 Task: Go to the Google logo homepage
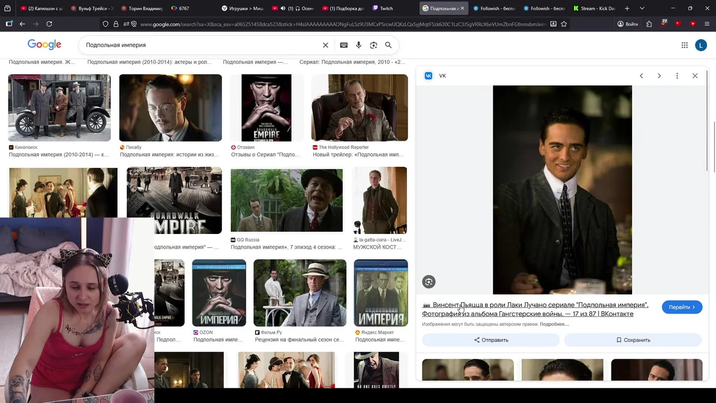[44, 45]
